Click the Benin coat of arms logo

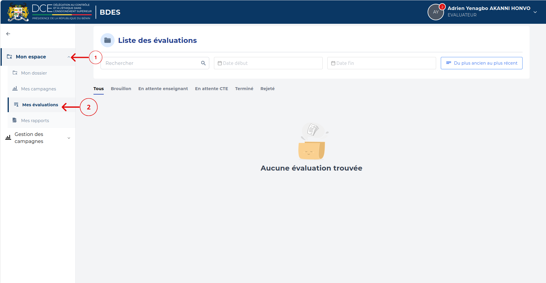point(18,12)
